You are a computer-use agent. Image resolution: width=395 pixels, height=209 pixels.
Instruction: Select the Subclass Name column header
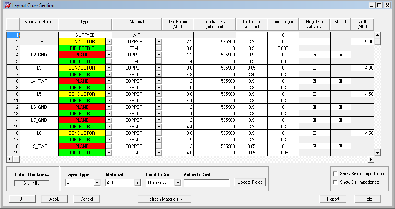click(39, 24)
